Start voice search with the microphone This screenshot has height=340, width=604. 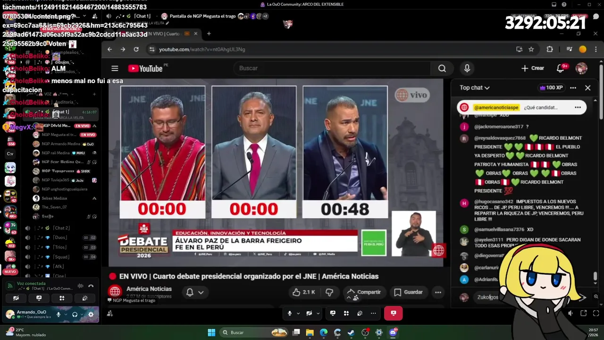click(x=467, y=68)
